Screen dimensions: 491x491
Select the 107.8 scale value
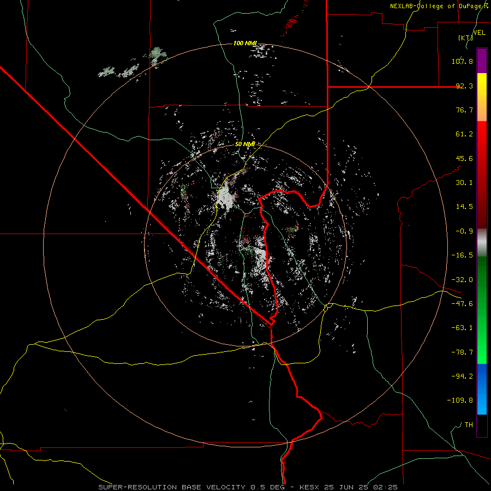(x=462, y=61)
